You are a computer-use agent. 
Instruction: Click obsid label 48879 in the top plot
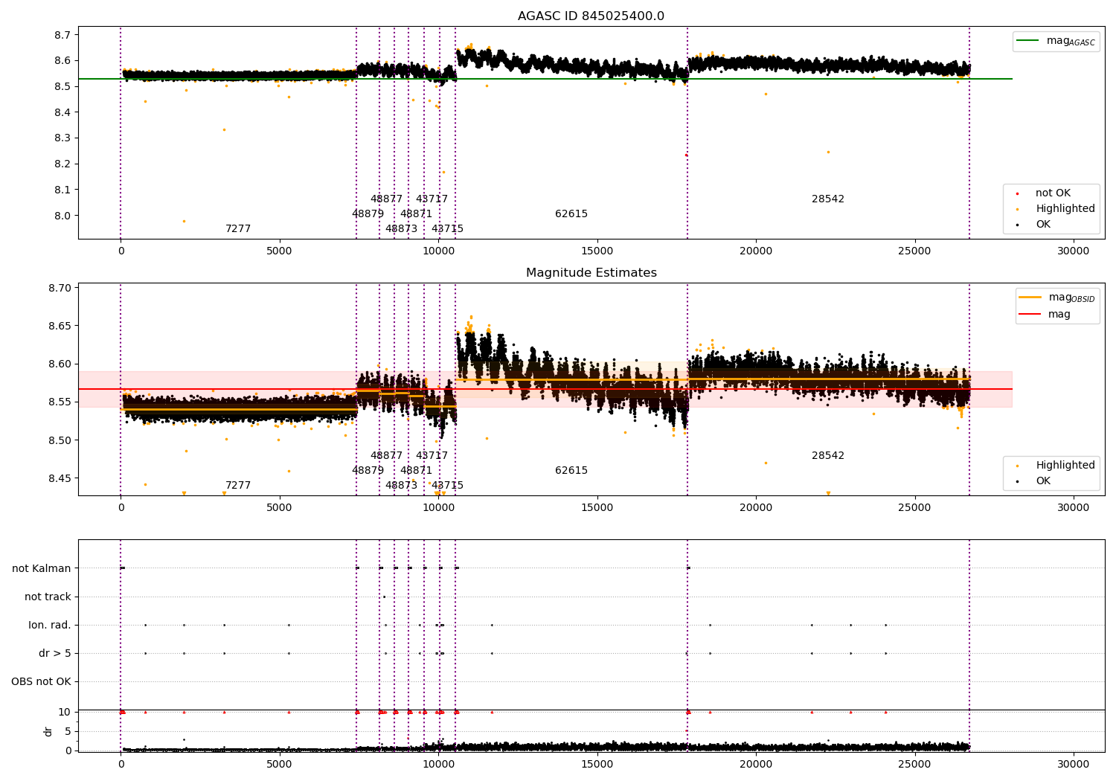[368, 214]
